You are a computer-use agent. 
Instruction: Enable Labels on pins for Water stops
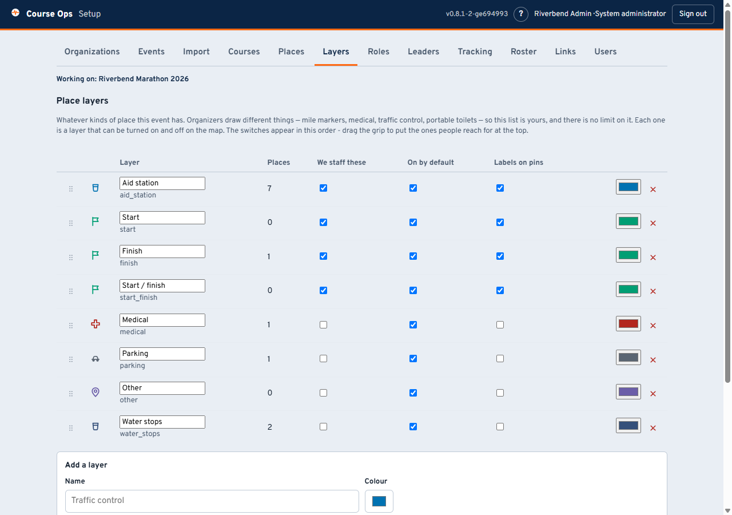click(x=500, y=427)
